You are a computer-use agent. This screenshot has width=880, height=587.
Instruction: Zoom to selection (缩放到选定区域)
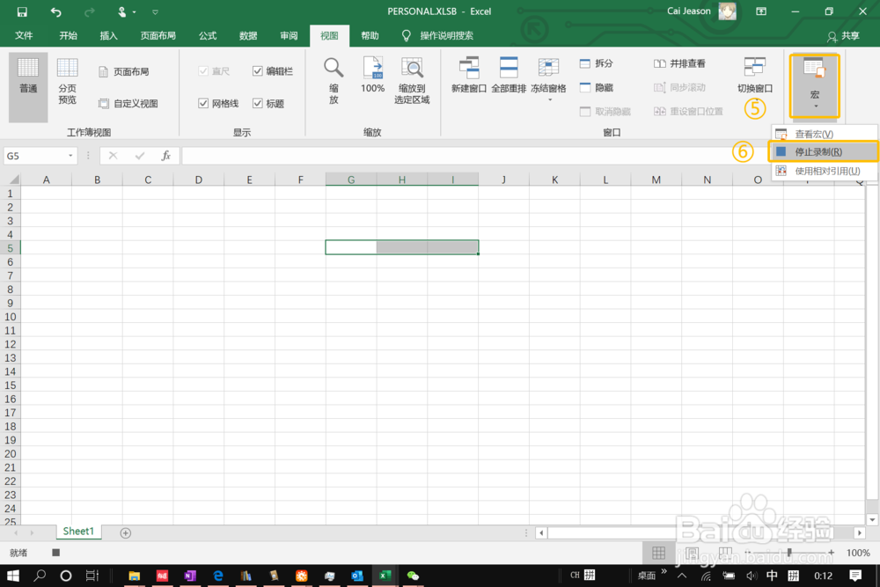coord(412,81)
